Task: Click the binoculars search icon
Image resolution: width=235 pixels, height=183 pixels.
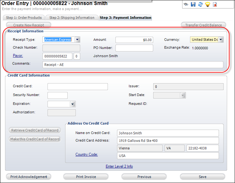Action: coord(186,4)
